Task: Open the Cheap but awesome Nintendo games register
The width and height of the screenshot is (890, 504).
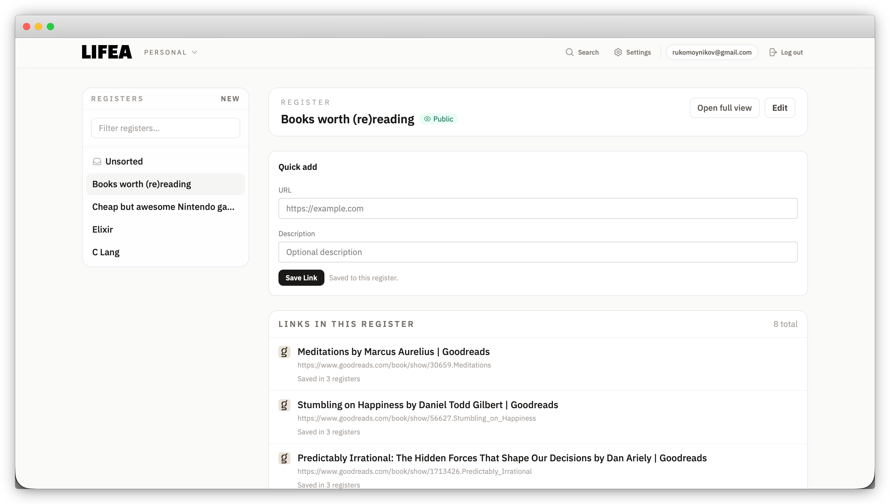Action: [163, 207]
